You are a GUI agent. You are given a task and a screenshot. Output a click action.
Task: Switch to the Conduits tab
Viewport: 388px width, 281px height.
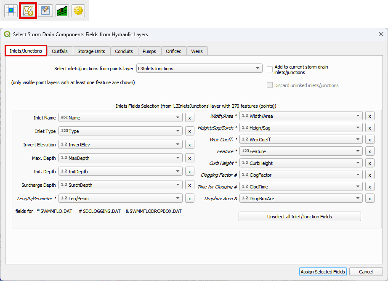tap(124, 51)
